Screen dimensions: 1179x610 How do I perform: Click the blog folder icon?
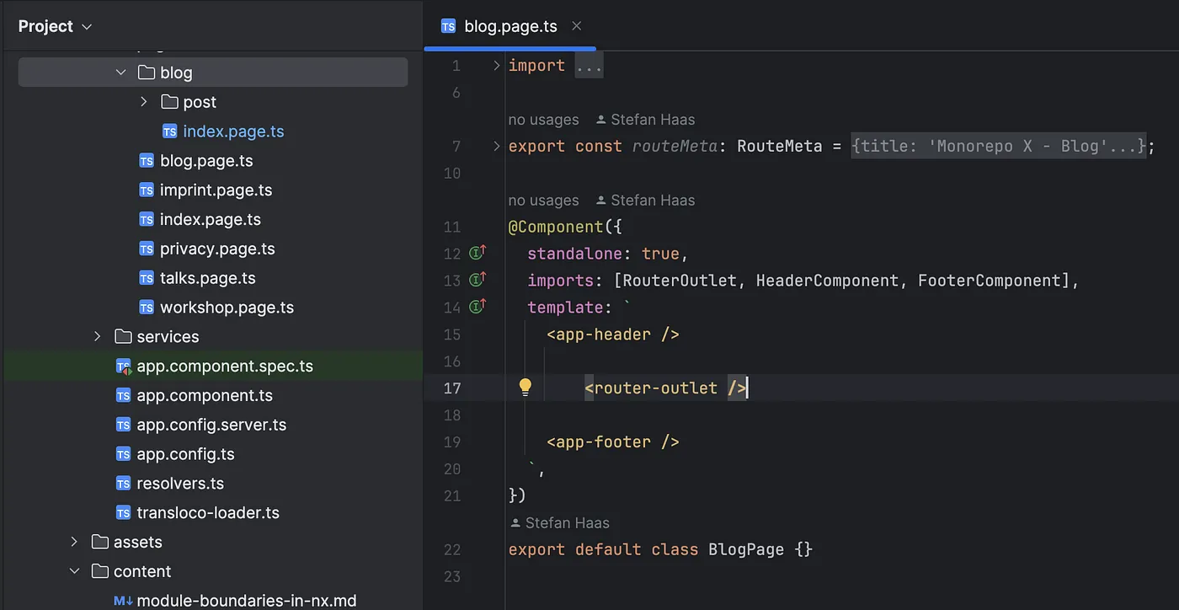[147, 72]
